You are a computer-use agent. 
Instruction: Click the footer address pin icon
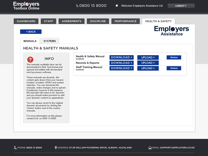(x=56, y=148)
